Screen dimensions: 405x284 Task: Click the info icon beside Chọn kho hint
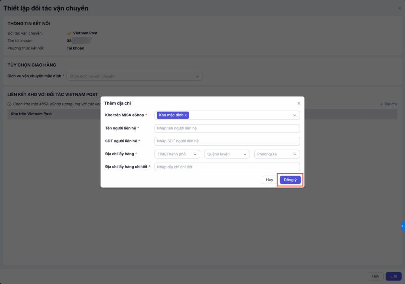coord(9,104)
